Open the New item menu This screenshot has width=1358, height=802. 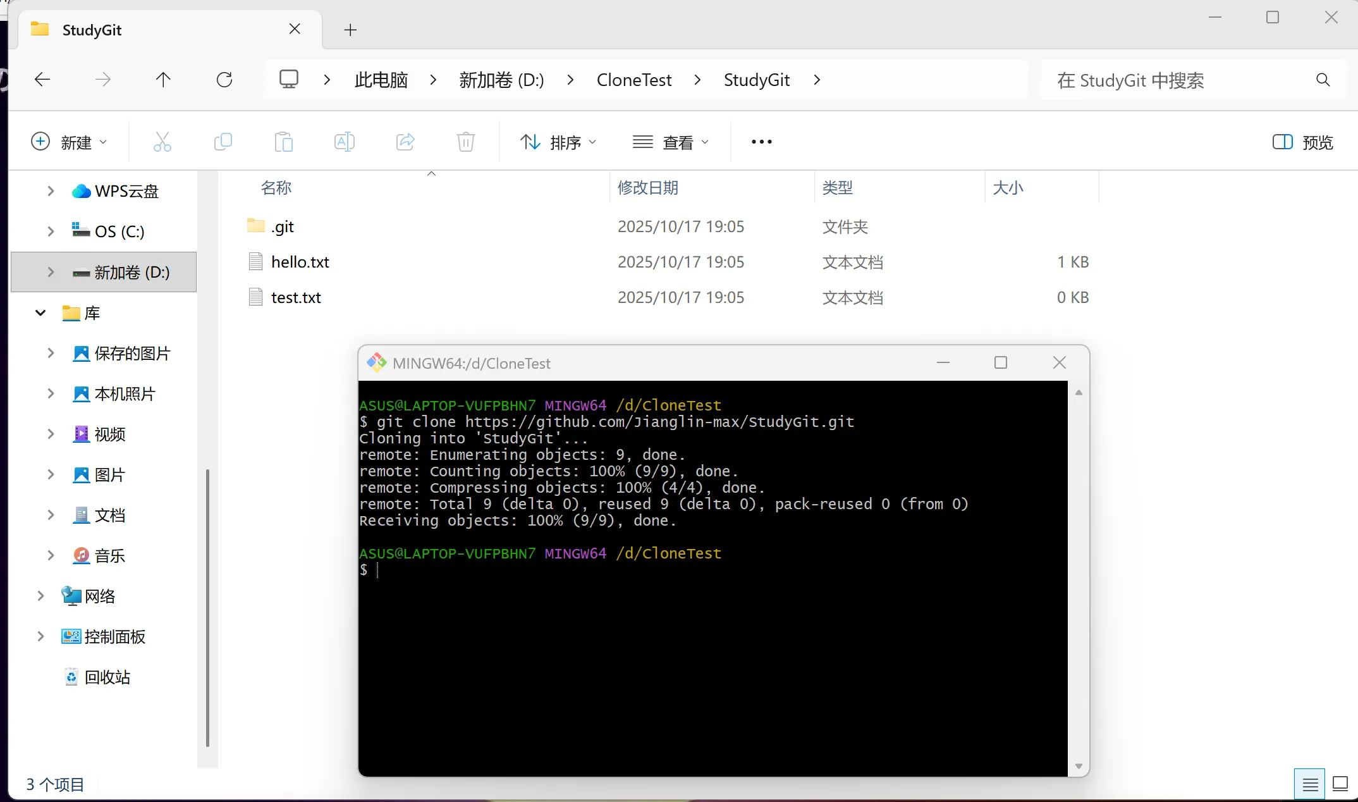click(x=68, y=142)
